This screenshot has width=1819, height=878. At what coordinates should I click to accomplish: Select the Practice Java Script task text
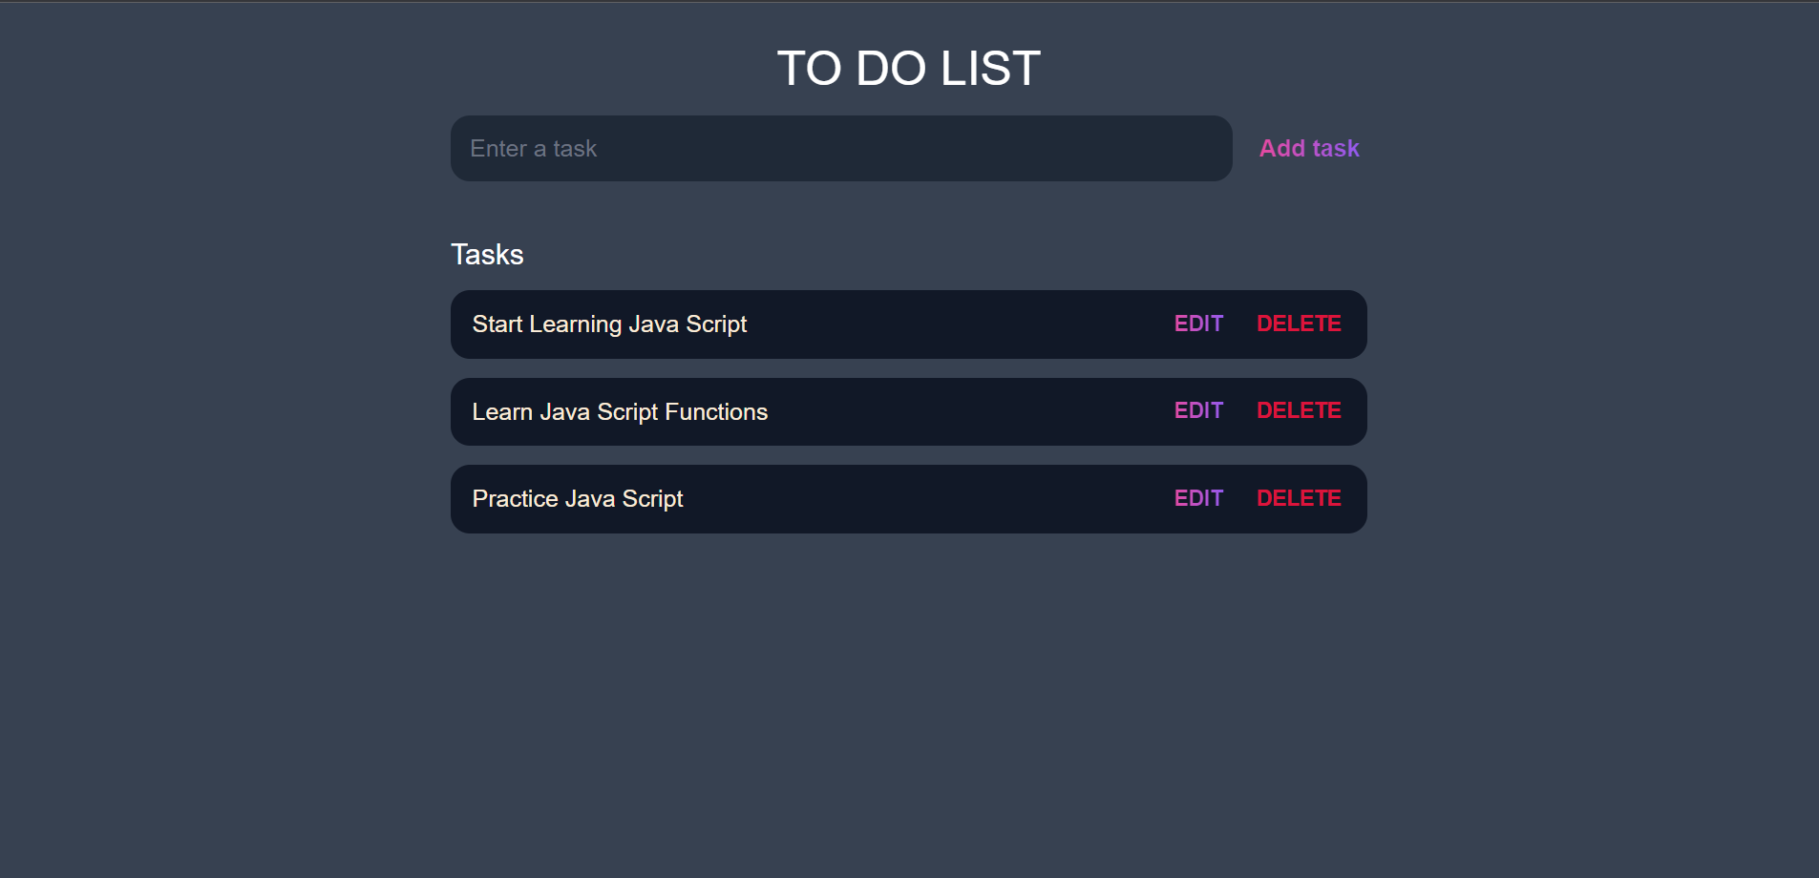[x=577, y=498]
